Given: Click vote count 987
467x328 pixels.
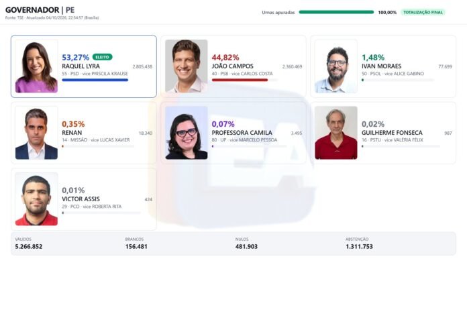Looking at the screenshot, I should click(x=448, y=133).
